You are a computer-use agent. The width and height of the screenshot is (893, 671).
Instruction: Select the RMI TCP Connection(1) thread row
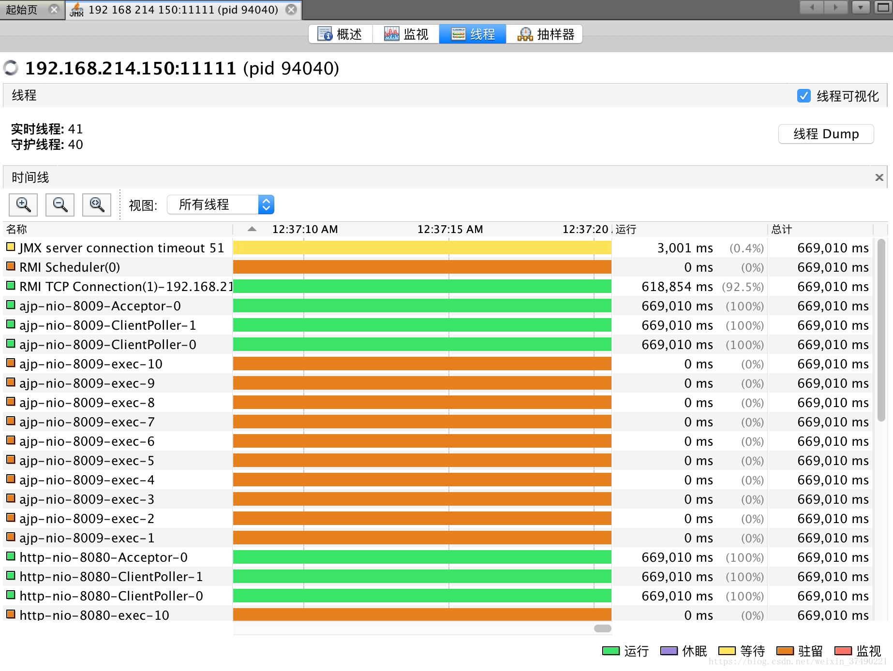point(438,286)
